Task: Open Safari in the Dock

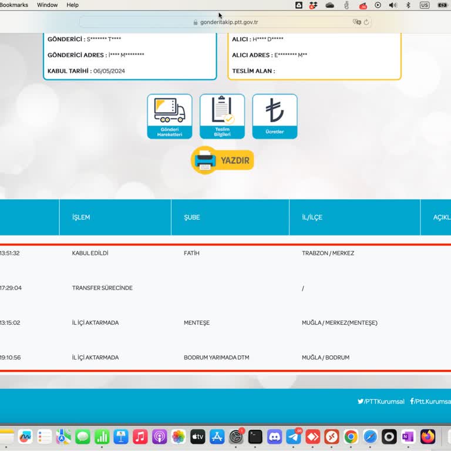Action: click(x=370, y=437)
